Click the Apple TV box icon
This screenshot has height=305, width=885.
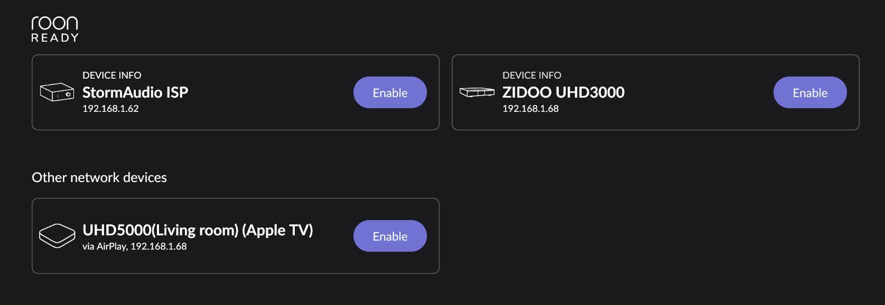pyautogui.click(x=57, y=236)
